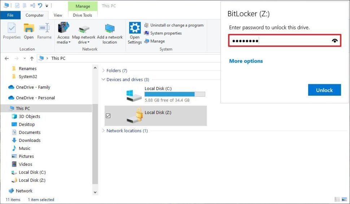Switch to the Computer ribbon tab

[x=35, y=15]
